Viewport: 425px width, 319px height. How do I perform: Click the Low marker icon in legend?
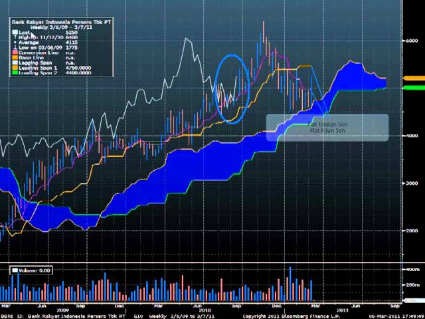coord(15,47)
